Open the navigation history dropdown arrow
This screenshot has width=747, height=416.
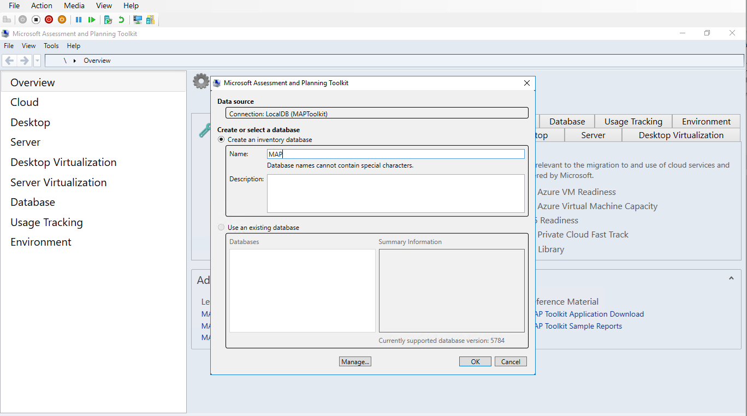pyautogui.click(x=37, y=61)
